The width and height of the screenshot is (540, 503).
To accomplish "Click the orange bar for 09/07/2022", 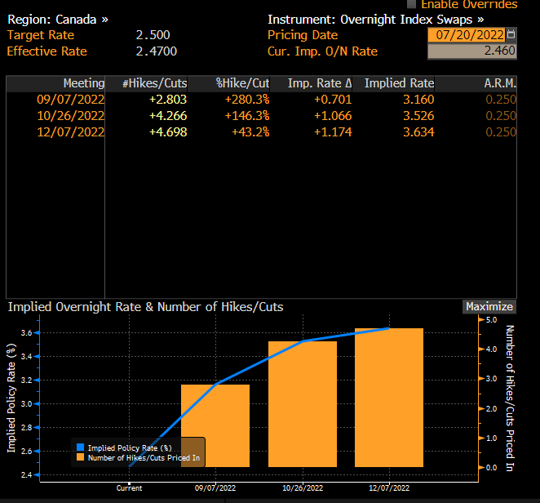I will (x=215, y=425).
